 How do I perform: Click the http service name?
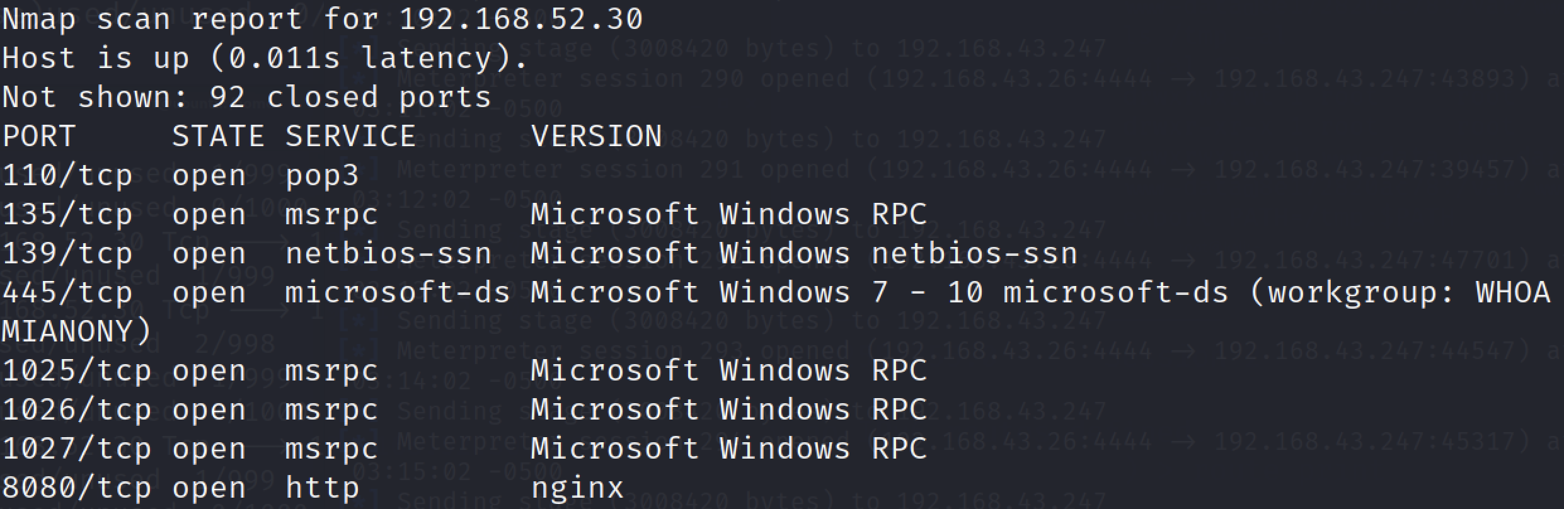coord(322,488)
